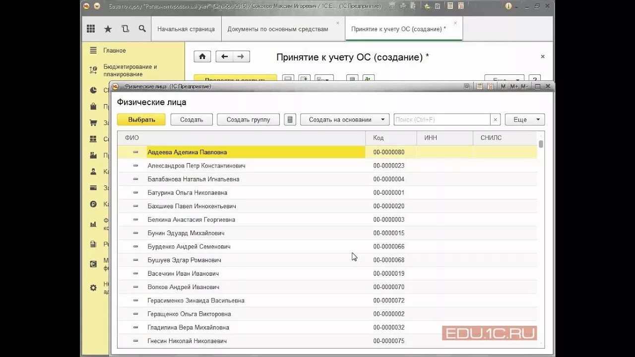
Task: Open the history icon in the tools panel
Action: [125, 29]
